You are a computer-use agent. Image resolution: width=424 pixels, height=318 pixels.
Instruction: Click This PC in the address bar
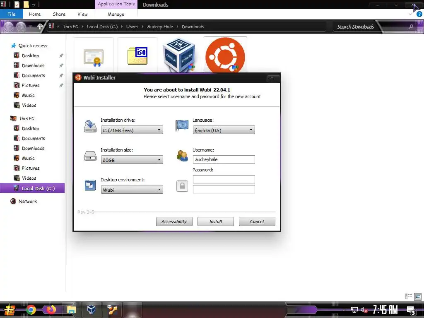tap(70, 26)
